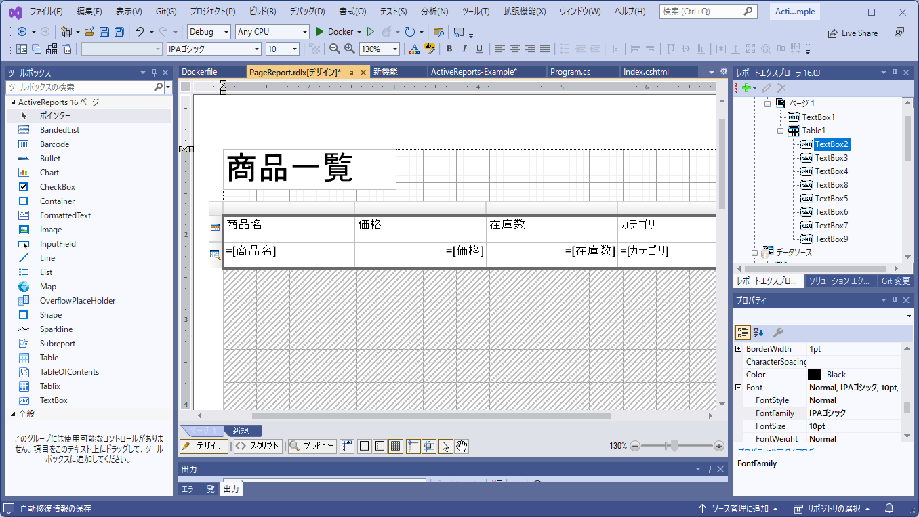Viewport: 919px width, 517px height.
Task: Set text alignment to left
Action: click(500, 49)
